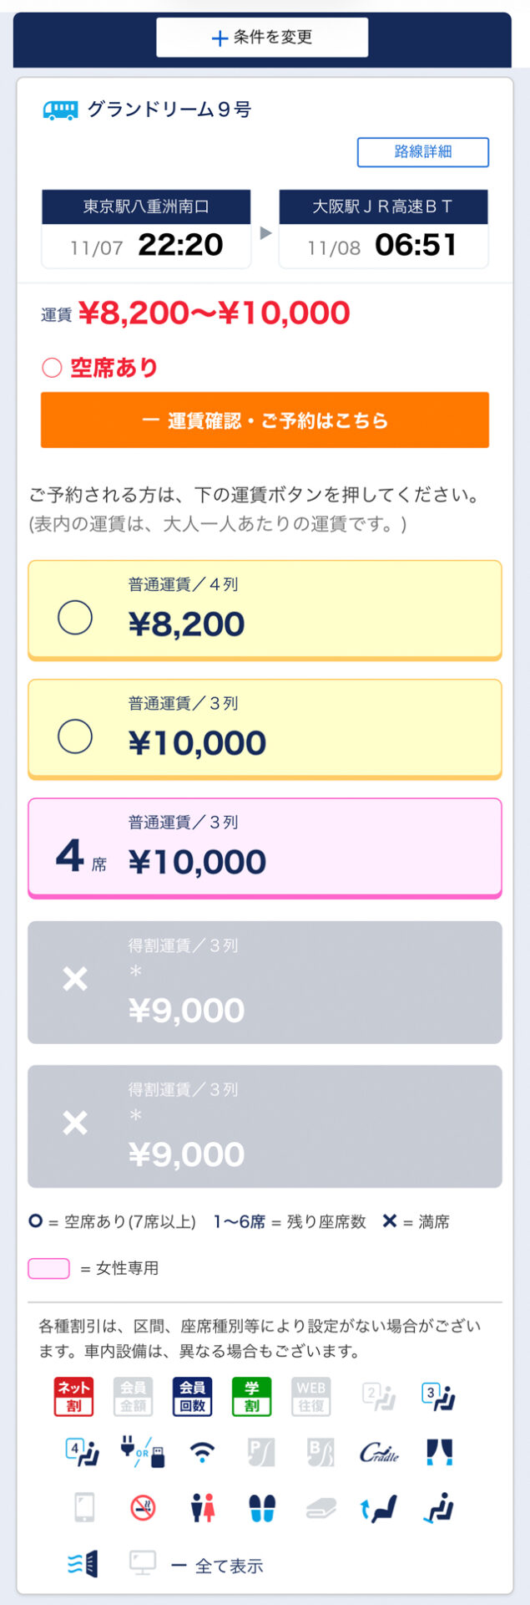Click the bus icon beside グランドリーム9号
Viewport: 530px width, 1605px height.
(x=60, y=110)
